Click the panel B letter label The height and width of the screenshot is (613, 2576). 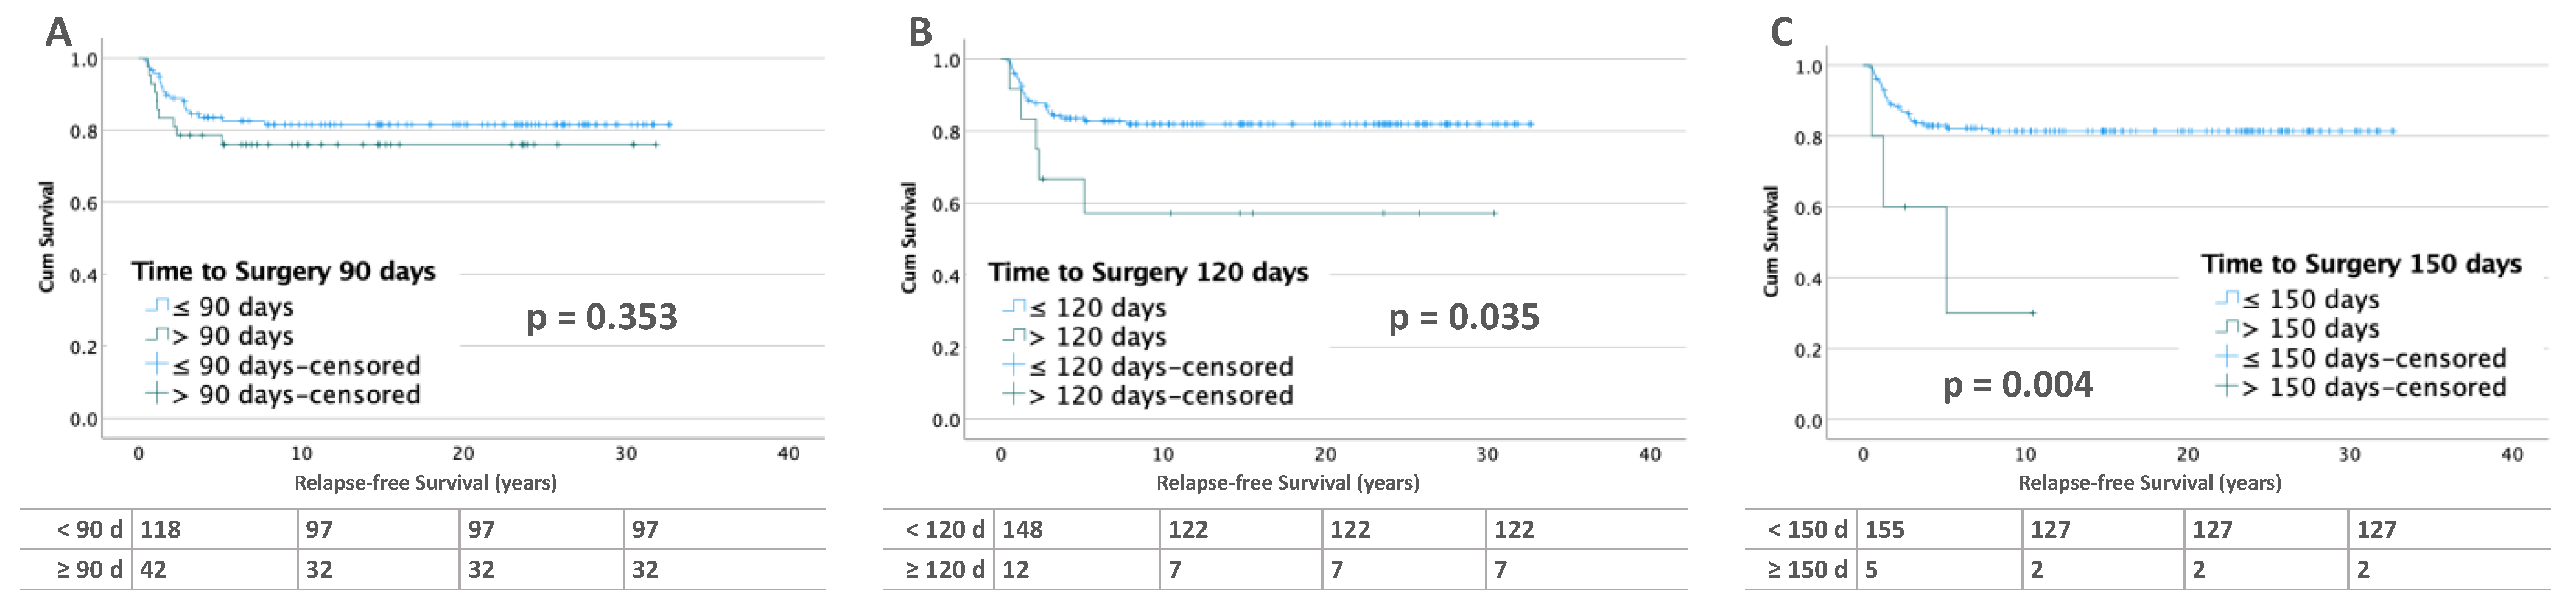click(920, 33)
